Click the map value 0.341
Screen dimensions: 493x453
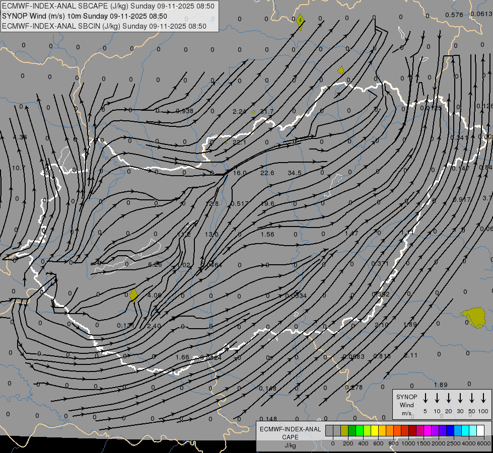coord(459,138)
